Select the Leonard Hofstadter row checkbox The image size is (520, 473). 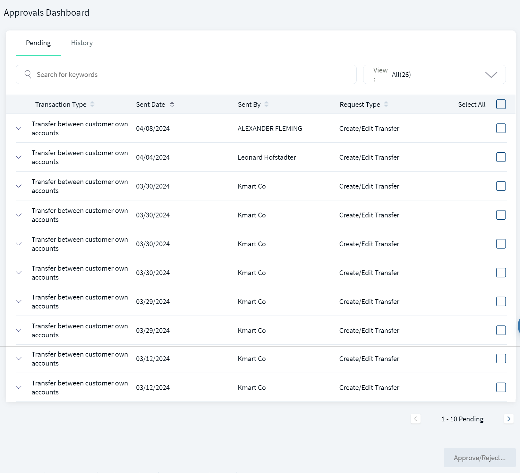[501, 157]
